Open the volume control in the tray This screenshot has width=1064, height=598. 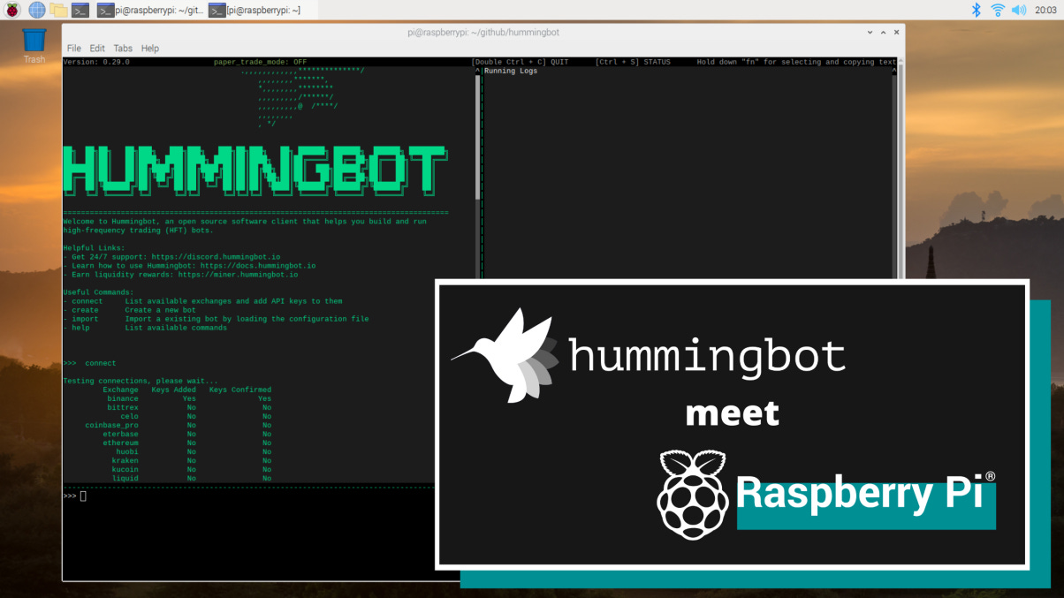1019,10
